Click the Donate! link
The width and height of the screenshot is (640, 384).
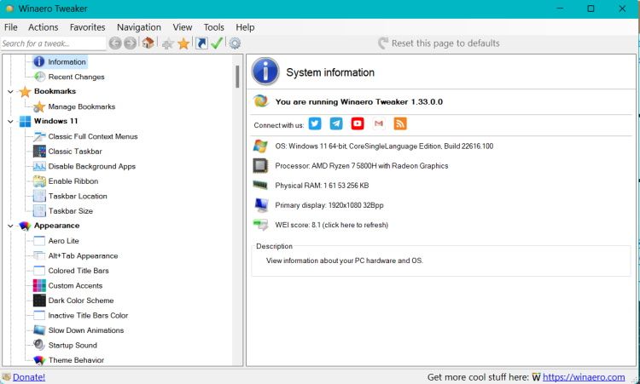pyautogui.click(x=29, y=377)
